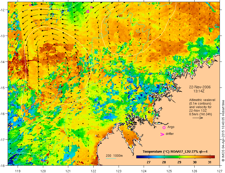Screen dimensions: 225x173
Task: Click the 30 label on temperature scale
Action: 195,162
